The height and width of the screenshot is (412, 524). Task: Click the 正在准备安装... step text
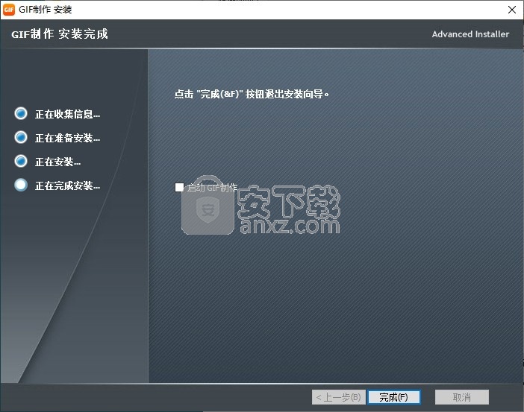(x=67, y=138)
